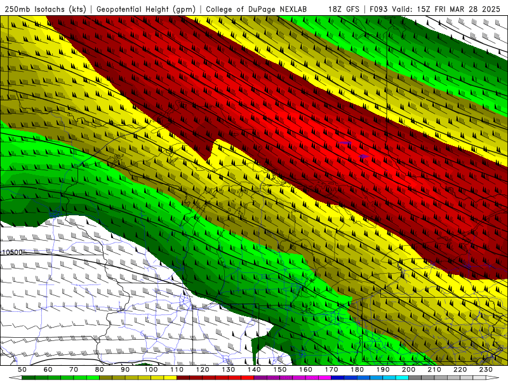Click the 'Geopotential Height (gpm)' header label
Viewport: 508px width, 381px height.
(146, 9)
